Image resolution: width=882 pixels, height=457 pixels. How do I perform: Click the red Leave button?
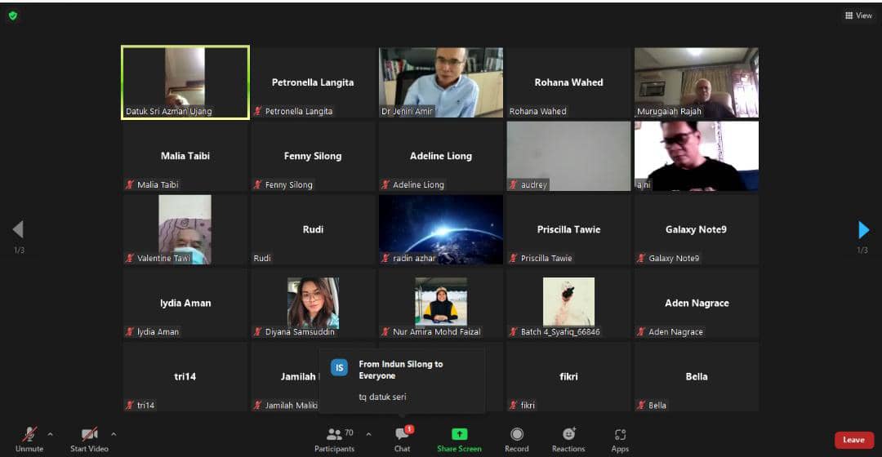[x=853, y=440]
